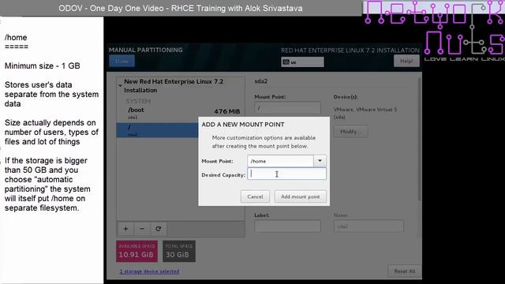Click the 476 MiB size value
Viewport: 505px width, 284px height.
coord(227,111)
